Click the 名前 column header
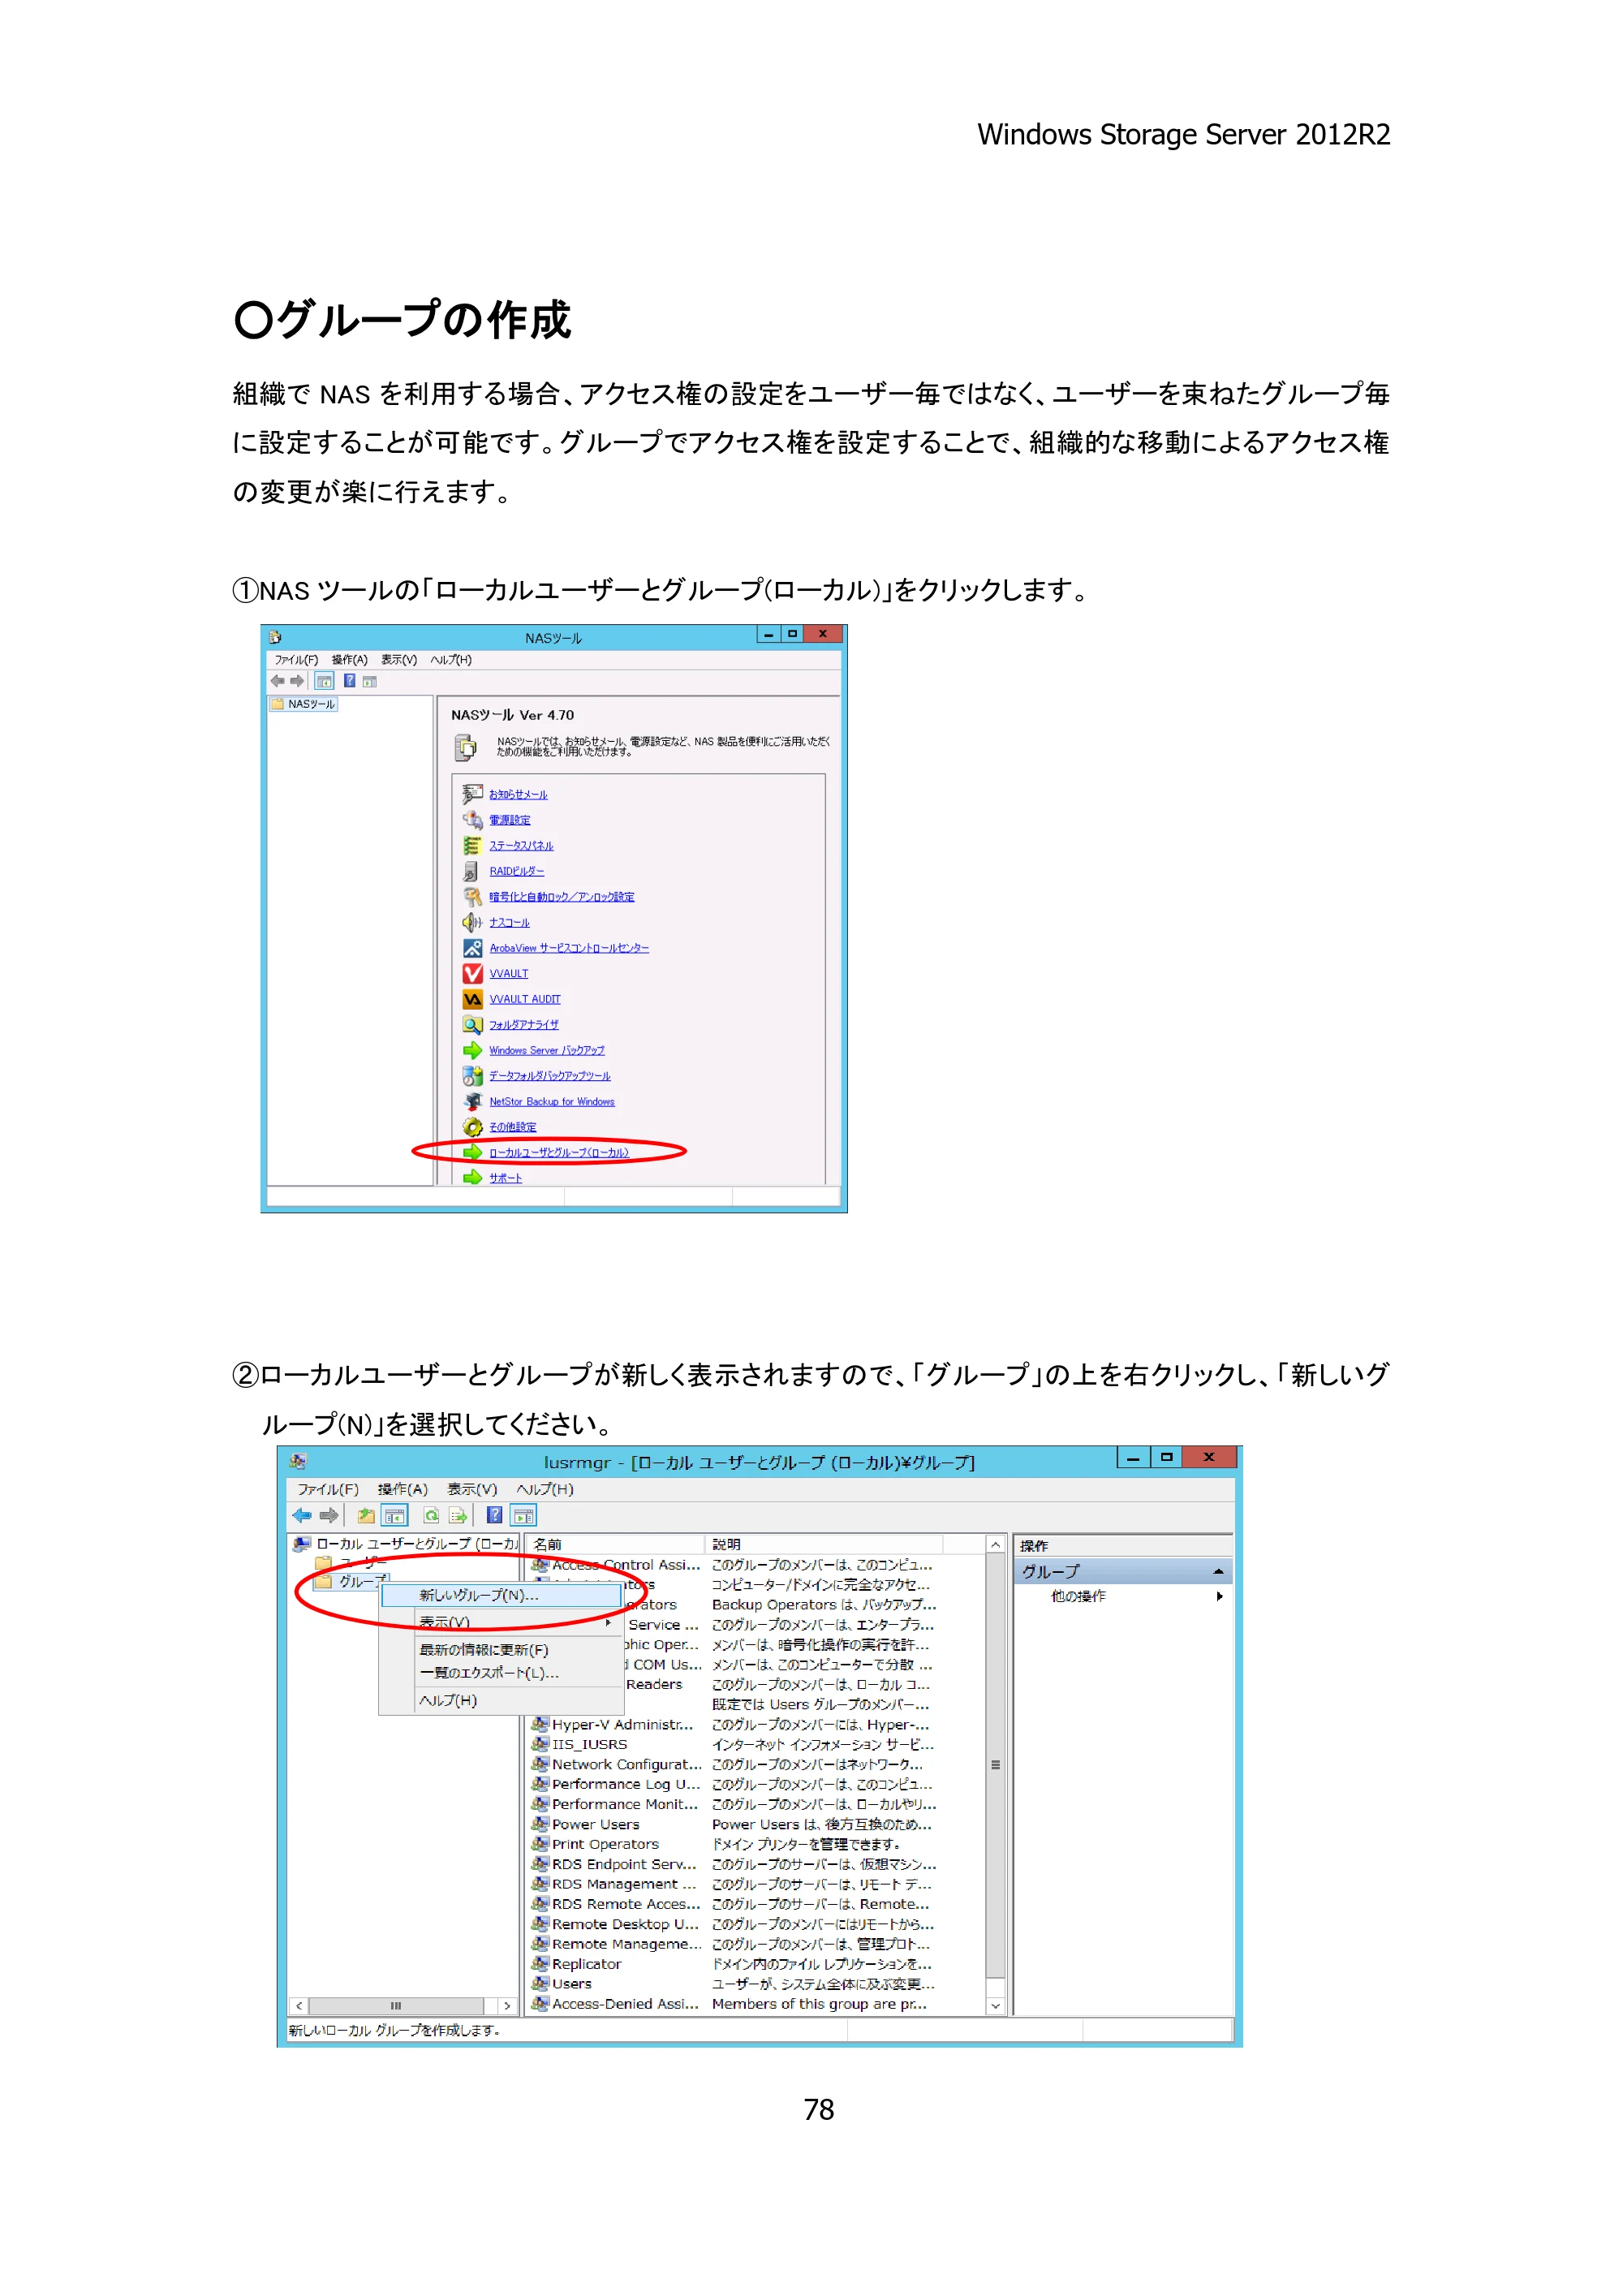1623x2296 pixels. [x=615, y=1545]
